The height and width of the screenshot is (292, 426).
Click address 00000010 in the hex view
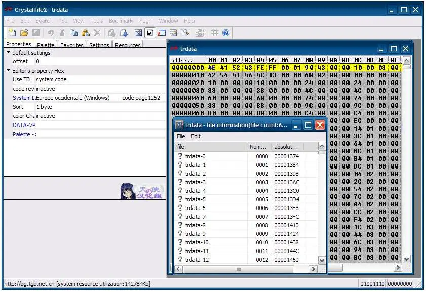pos(188,75)
